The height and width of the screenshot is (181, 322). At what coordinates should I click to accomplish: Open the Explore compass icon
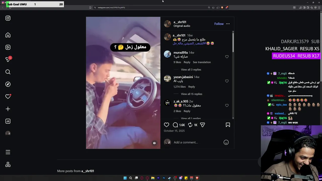[8, 84]
